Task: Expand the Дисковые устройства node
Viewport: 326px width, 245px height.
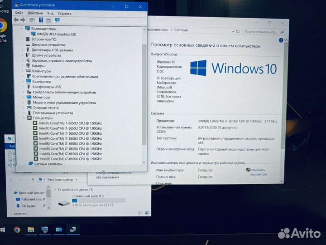Action: click(x=23, y=44)
